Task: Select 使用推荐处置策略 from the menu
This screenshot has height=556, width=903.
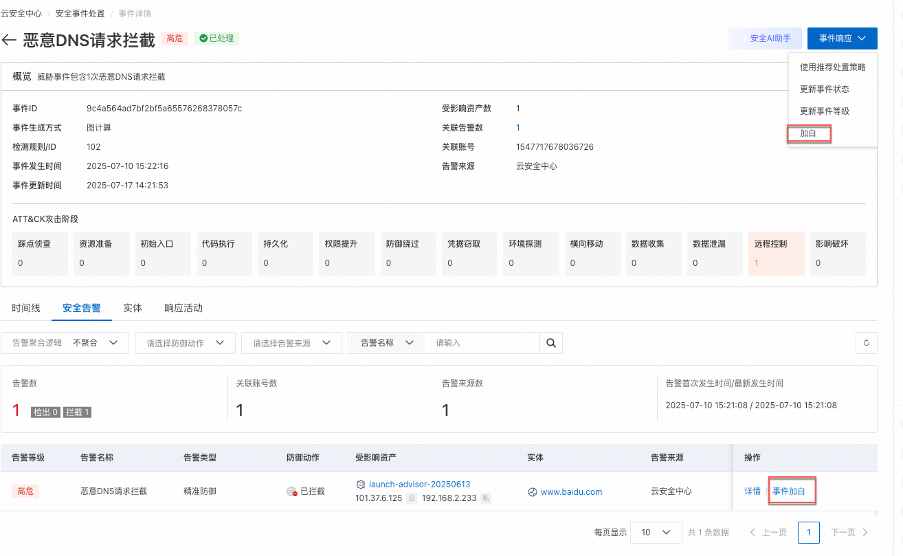Action: point(833,67)
